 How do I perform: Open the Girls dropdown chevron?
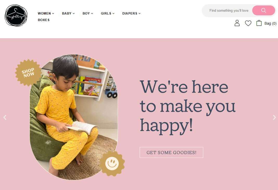[113, 14]
